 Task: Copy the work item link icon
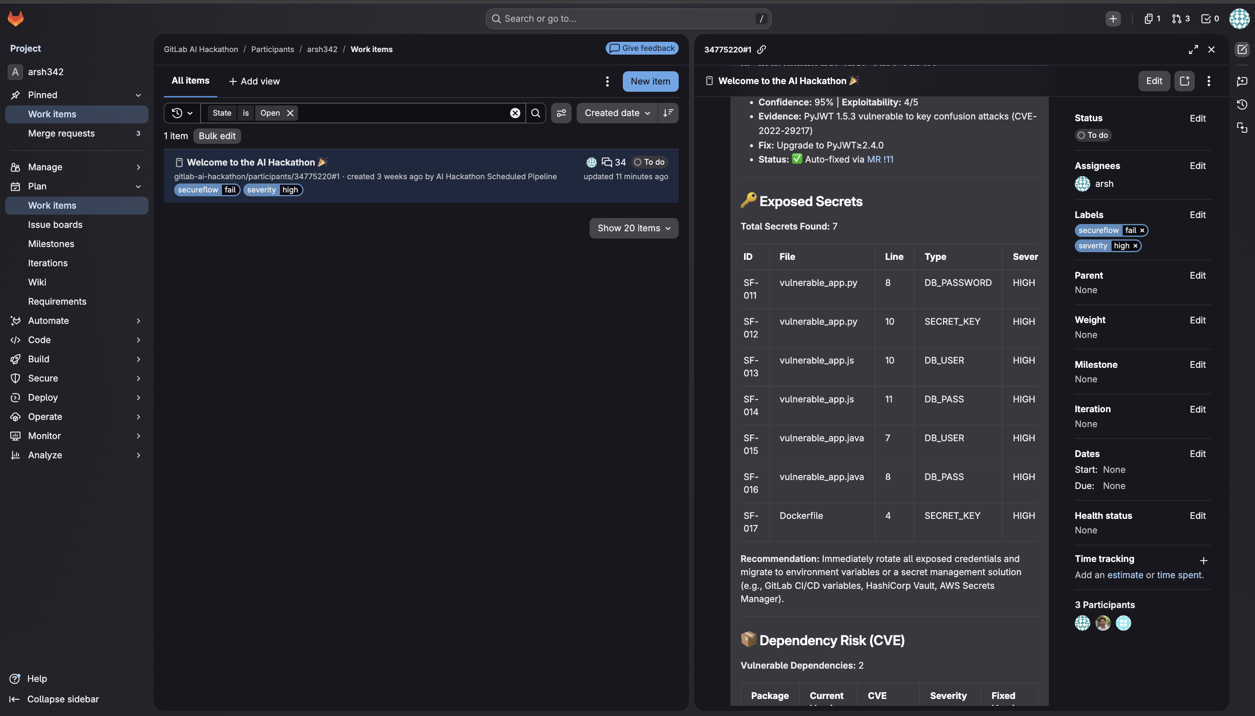tap(762, 49)
